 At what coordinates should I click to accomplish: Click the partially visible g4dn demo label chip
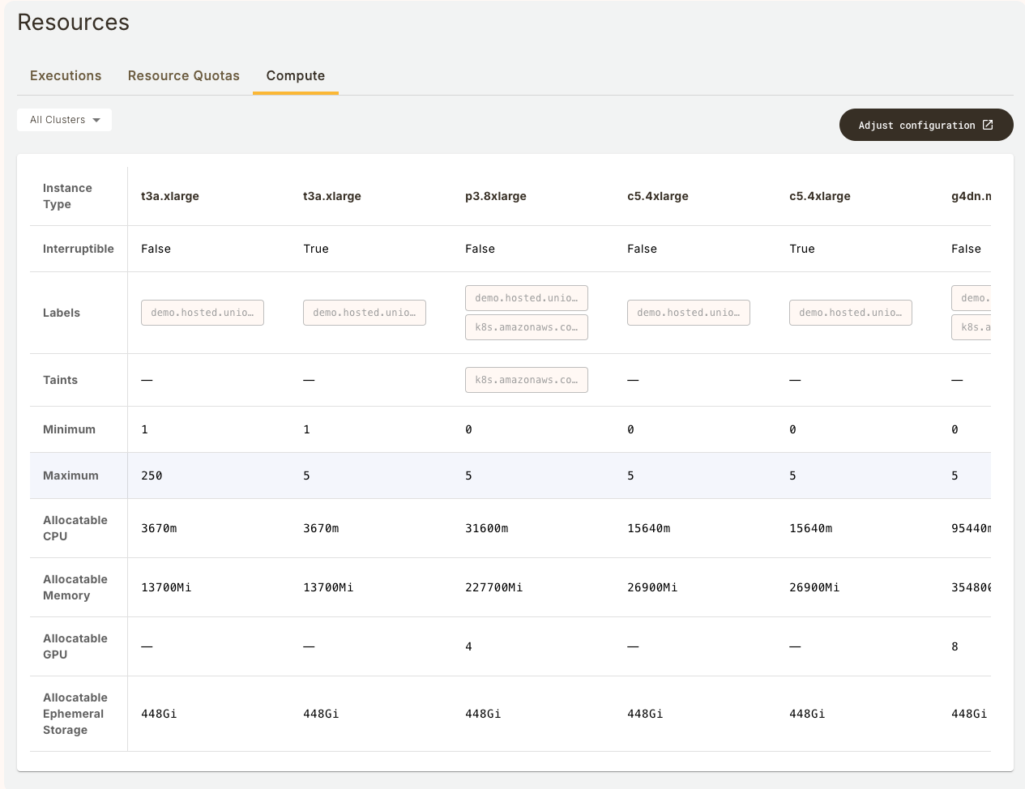pyautogui.click(x=972, y=298)
